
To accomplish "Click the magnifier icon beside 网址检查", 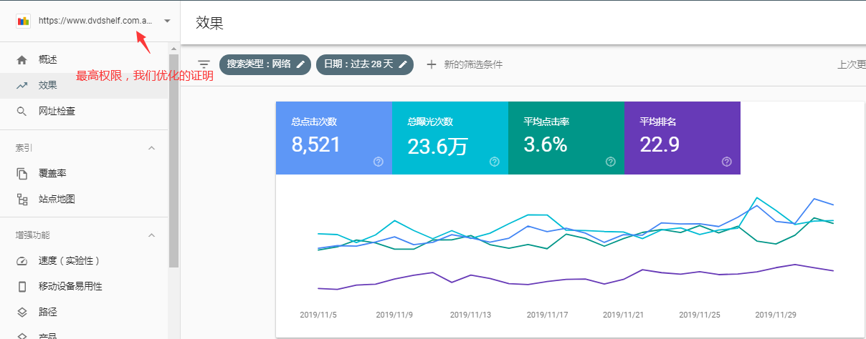I will coord(22,111).
